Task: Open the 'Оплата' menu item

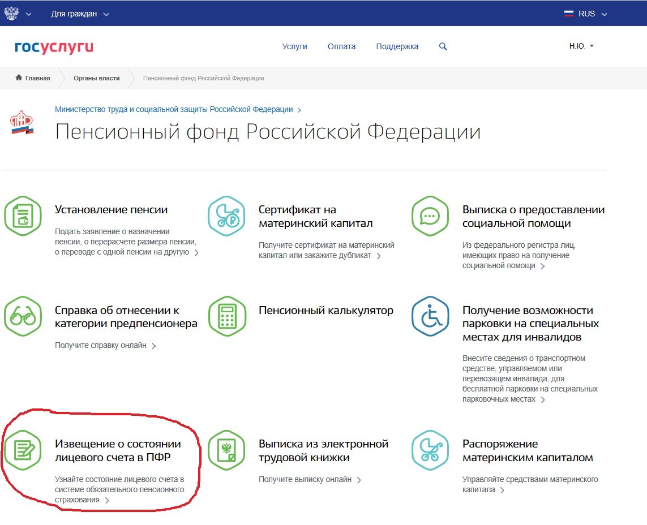Action: [x=341, y=46]
